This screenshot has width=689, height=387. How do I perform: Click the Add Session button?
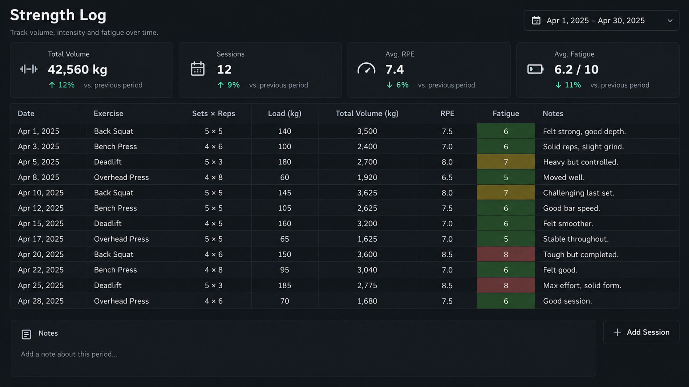pyautogui.click(x=641, y=332)
